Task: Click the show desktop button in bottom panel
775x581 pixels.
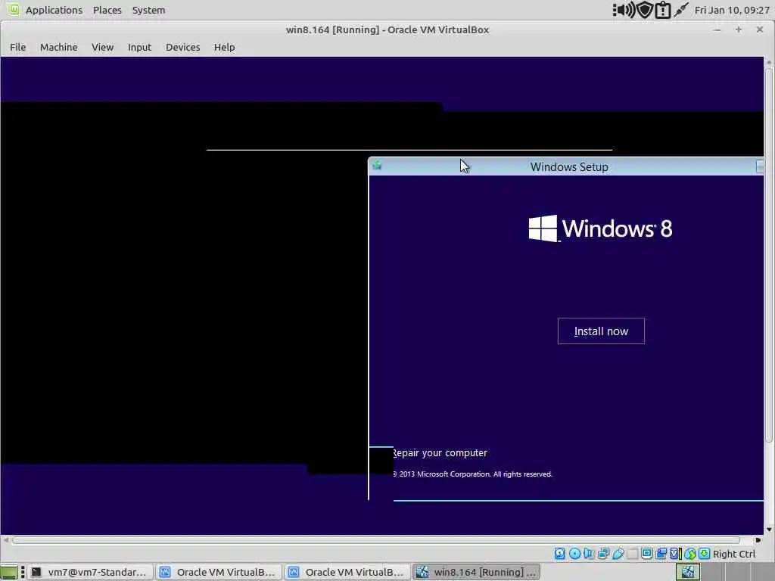Action: 9,572
